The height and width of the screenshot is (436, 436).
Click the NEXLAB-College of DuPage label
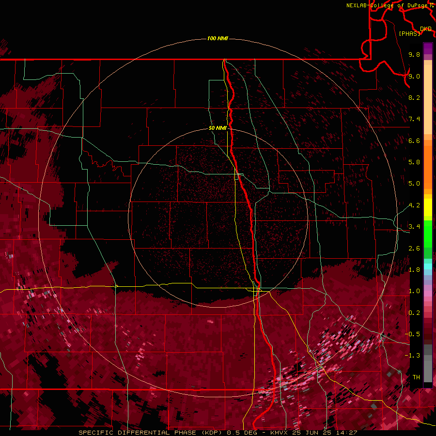(x=388, y=5)
